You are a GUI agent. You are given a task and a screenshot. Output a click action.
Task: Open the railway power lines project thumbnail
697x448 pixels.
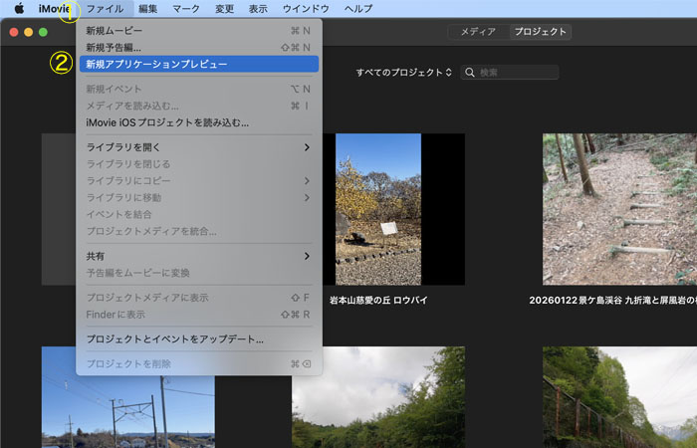pyautogui.click(x=128, y=411)
